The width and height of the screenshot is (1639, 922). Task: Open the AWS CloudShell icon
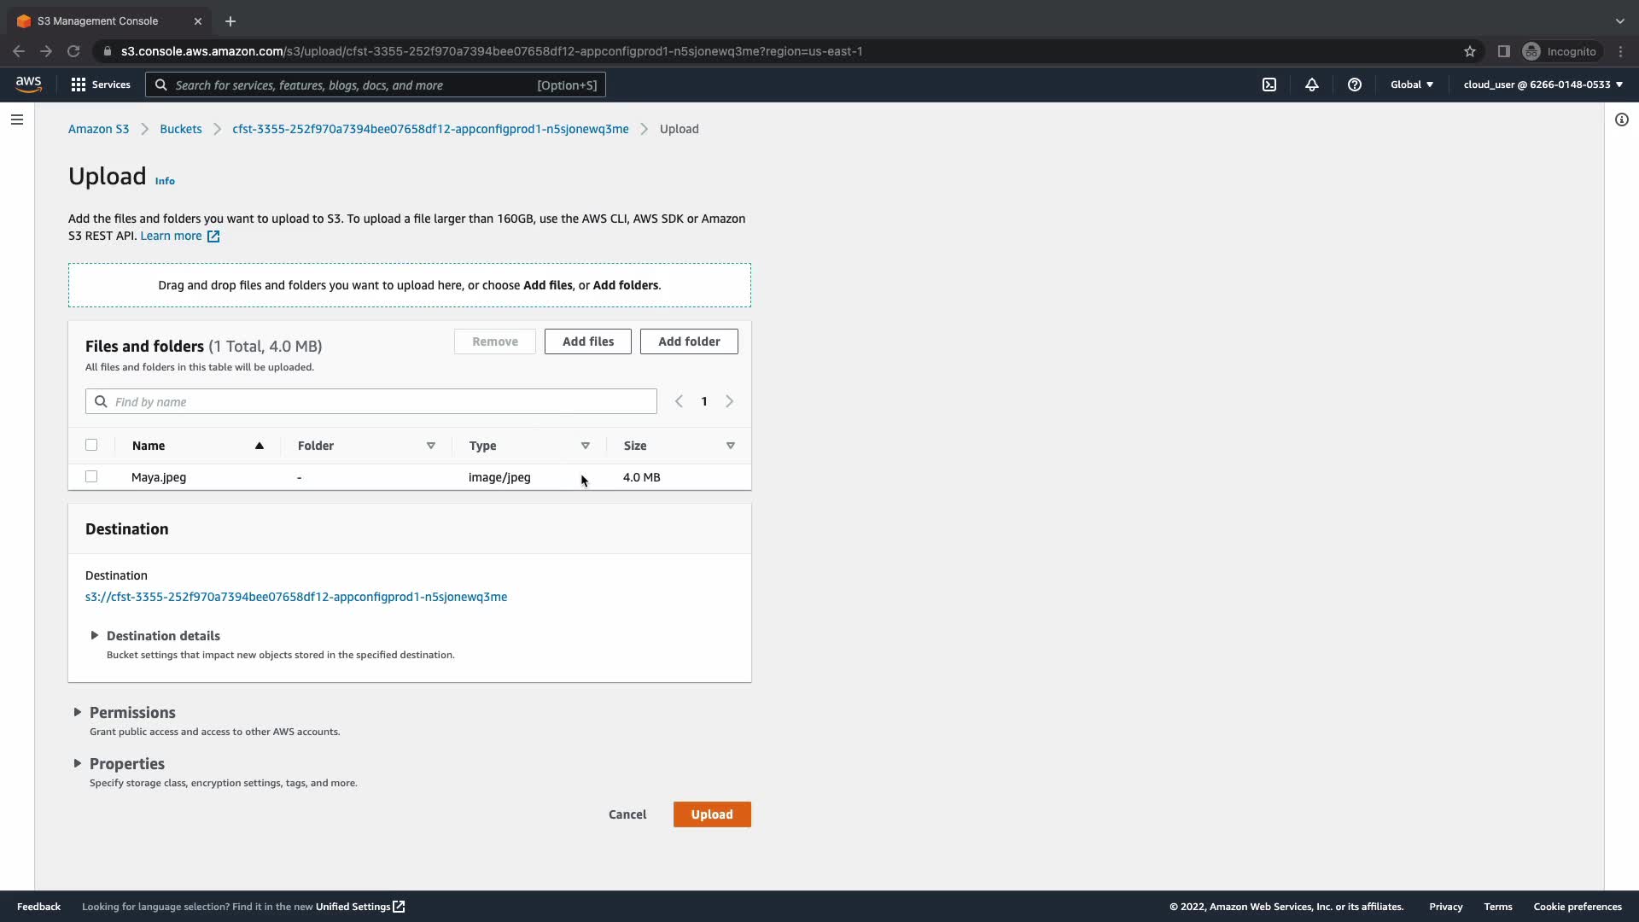click(1269, 85)
